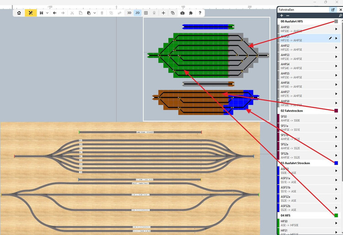This screenshot has width=343, height=235.
Task: Select route SFS2a in the list
Action: pyautogui.click(x=309, y=146)
